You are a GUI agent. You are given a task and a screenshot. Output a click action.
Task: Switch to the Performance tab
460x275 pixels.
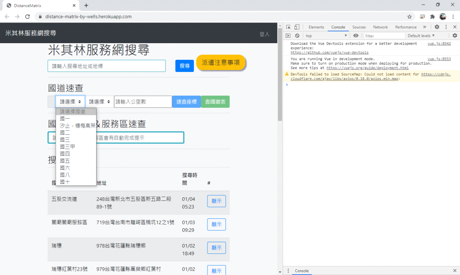406,27
